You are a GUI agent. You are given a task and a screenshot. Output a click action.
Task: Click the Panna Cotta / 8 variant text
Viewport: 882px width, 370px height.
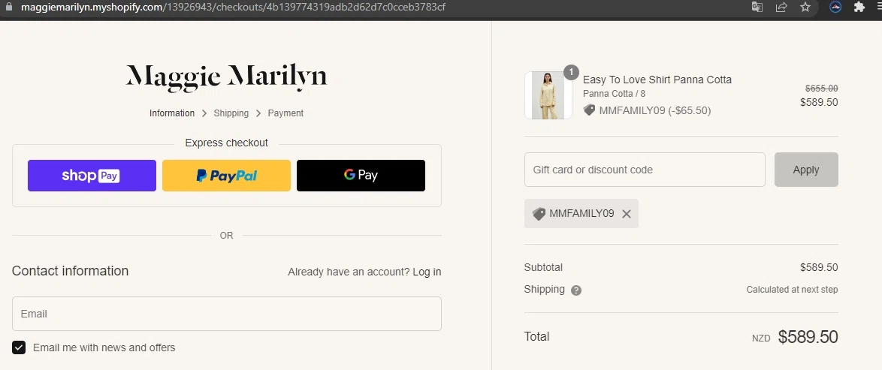614,94
